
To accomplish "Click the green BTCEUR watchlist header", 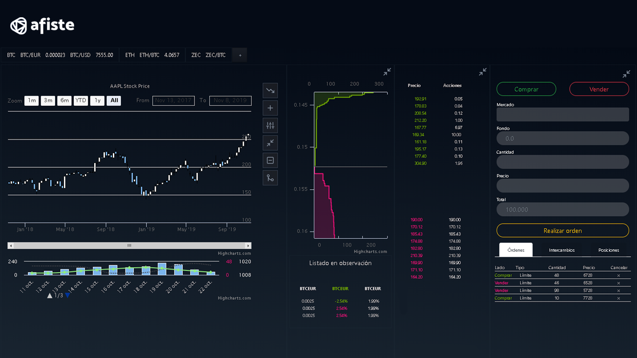I will click(x=340, y=289).
